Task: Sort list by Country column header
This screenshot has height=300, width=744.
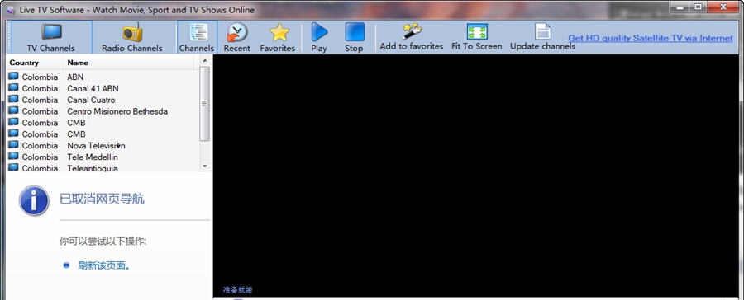Action: tap(35, 63)
